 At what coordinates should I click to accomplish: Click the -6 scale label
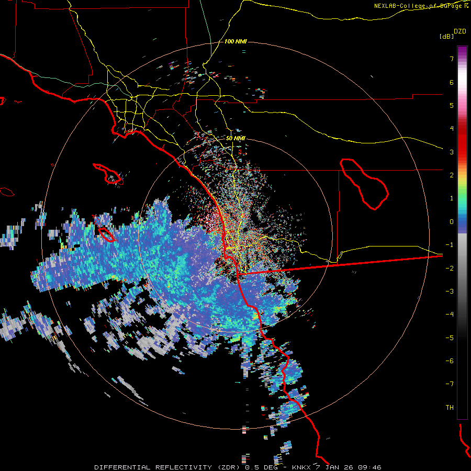coord(450,361)
